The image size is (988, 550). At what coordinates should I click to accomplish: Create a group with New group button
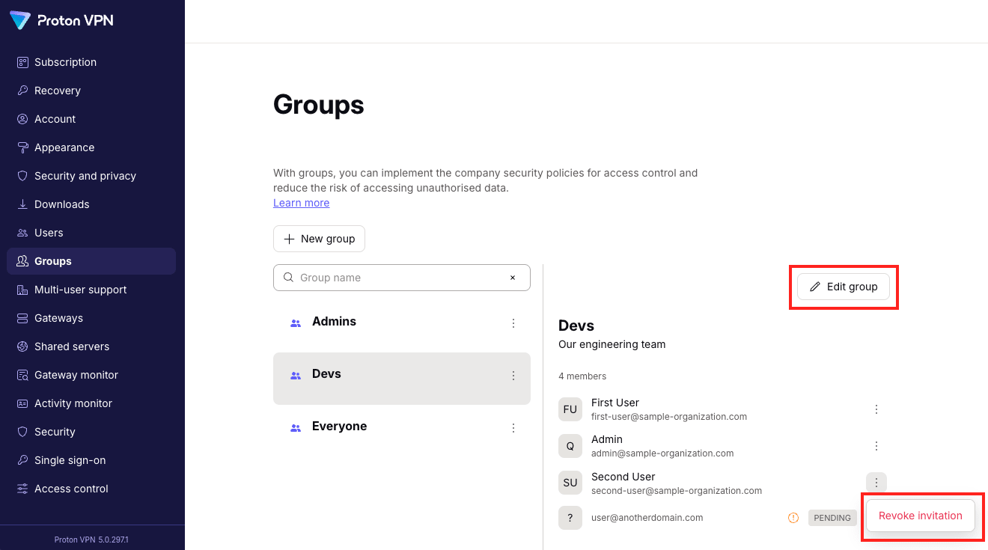319,239
